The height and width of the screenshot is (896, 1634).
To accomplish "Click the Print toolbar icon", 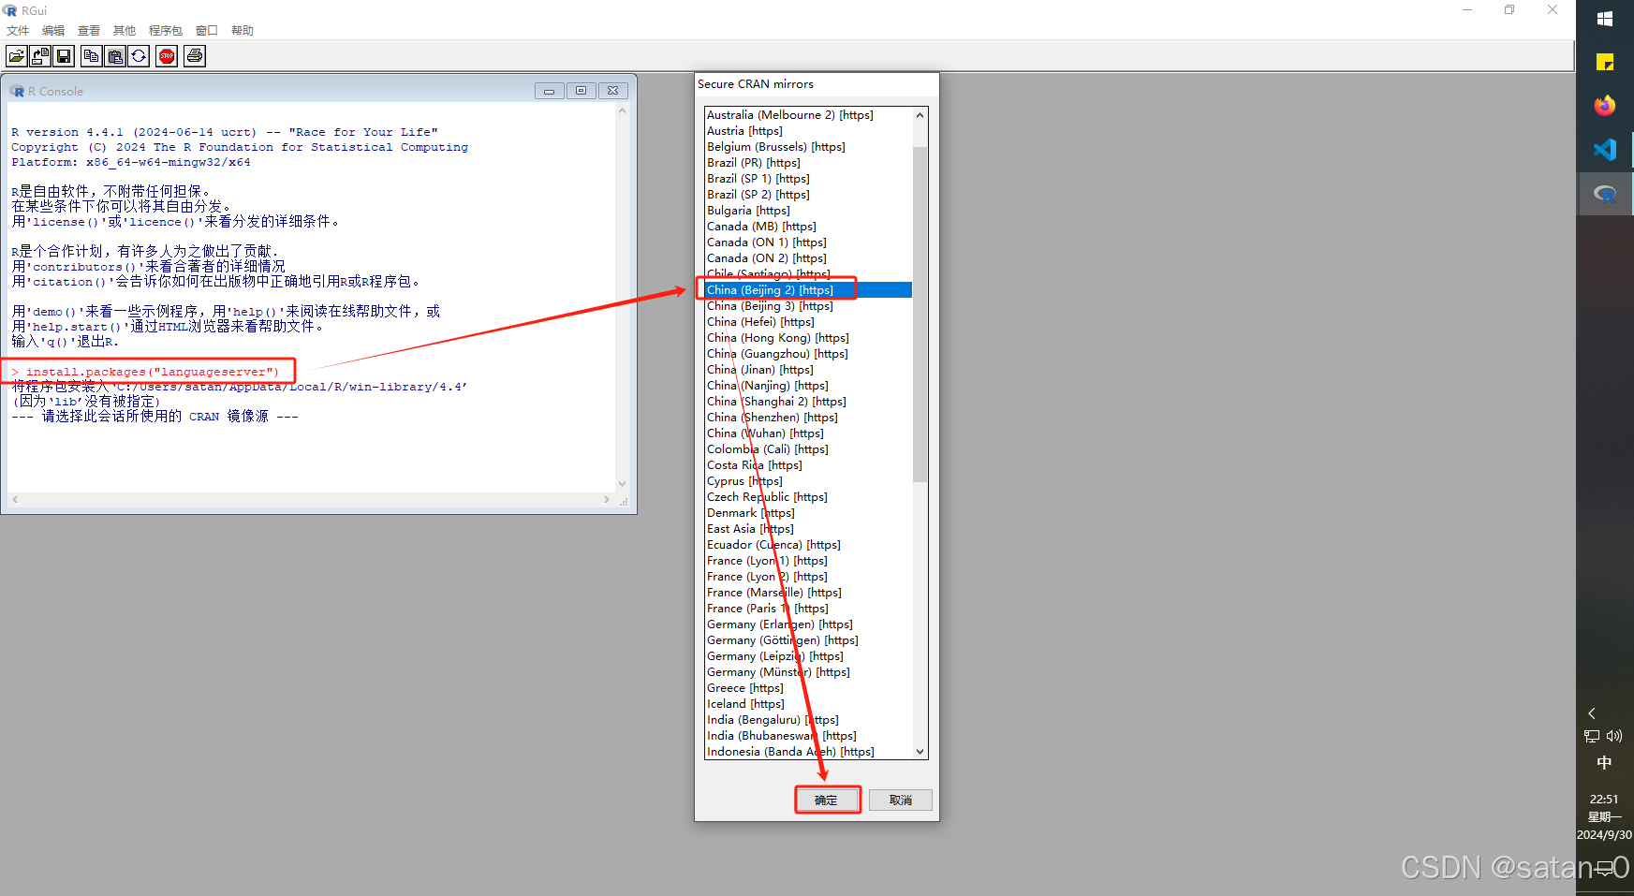I will pyautogui.click(x=195, y=56).
